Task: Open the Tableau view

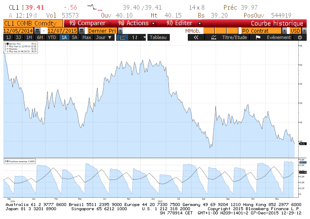Action: coord(158,37)
